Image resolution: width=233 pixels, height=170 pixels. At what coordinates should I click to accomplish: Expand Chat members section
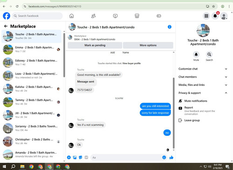[203, 77]
